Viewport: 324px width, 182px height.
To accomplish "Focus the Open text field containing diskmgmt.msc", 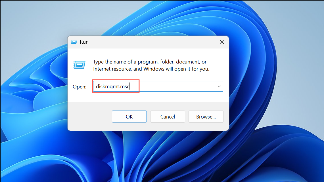I will pyautogui.click(x=158, y=86).
